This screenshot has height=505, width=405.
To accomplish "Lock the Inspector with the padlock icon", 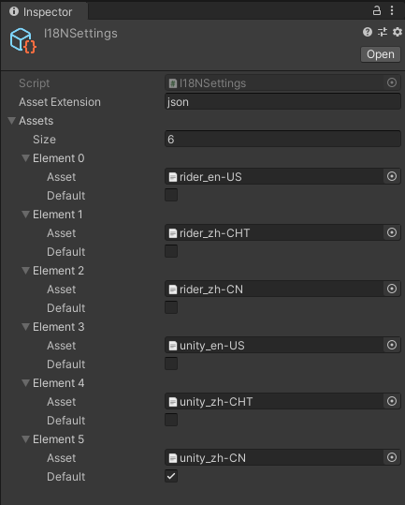I will 377,10.
